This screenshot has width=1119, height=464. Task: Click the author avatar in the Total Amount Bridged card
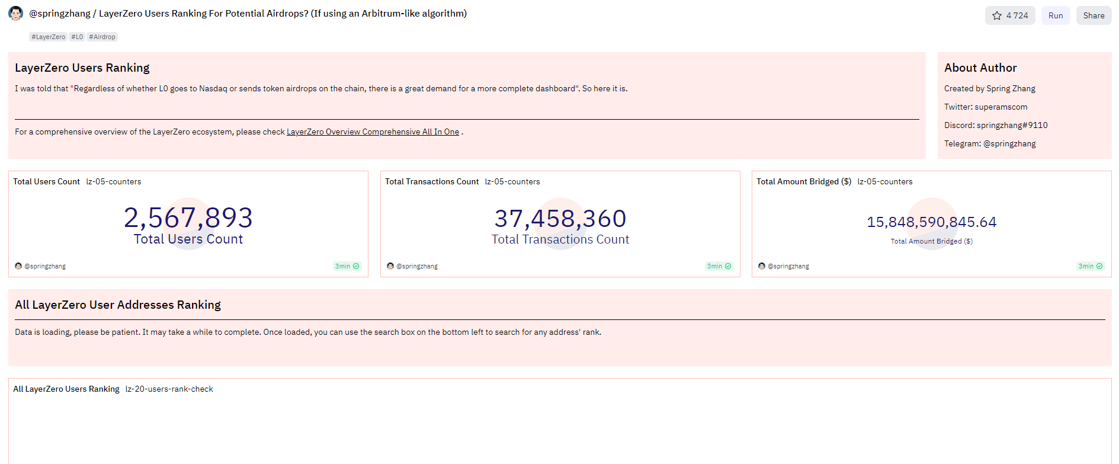click(x=762, y=266)
